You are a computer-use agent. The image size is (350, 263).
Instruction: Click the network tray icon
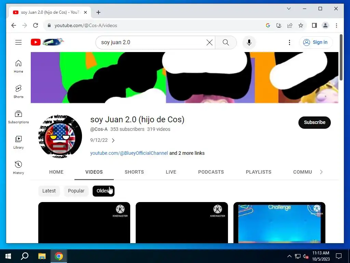pos(298,256)
